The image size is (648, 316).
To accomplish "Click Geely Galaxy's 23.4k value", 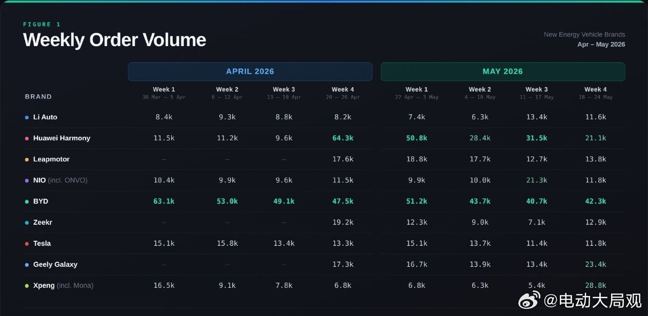I will [596, 264].
